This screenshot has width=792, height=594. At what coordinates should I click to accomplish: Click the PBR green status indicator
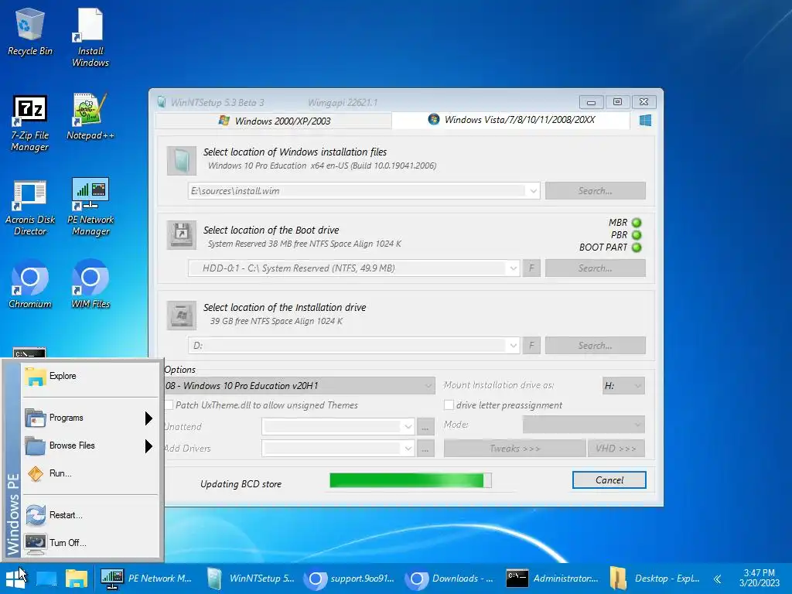637,235
